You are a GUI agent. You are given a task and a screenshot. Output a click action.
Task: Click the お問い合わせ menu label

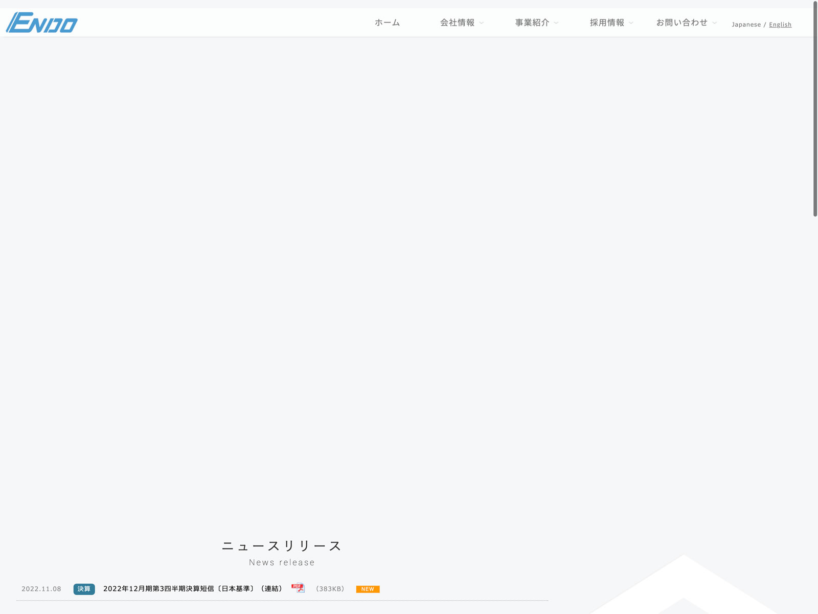tap(681, 23)
